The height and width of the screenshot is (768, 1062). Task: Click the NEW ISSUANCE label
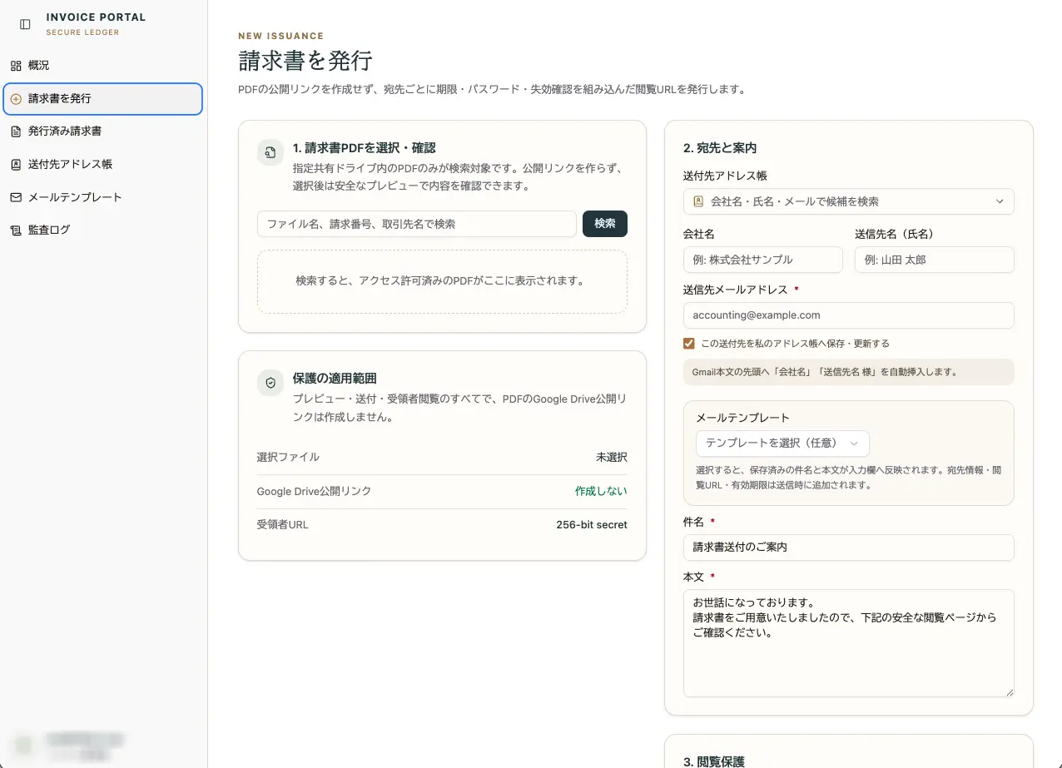tap(281, 36)
